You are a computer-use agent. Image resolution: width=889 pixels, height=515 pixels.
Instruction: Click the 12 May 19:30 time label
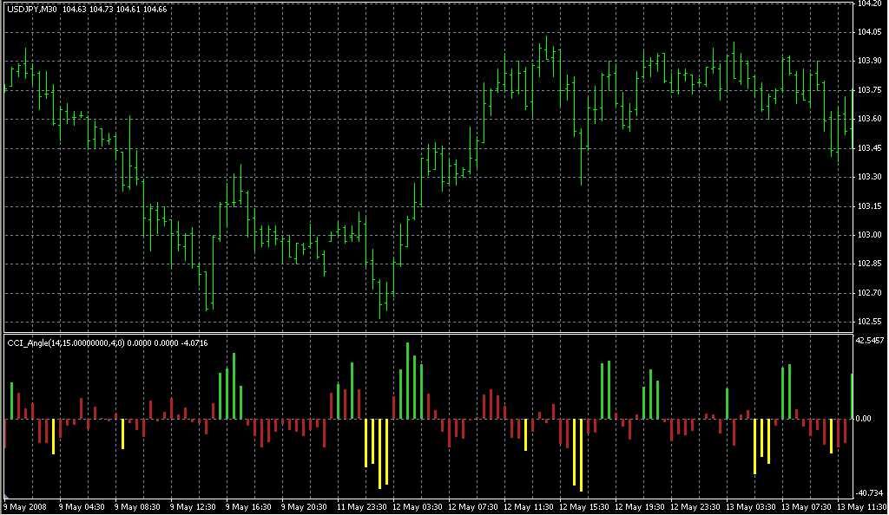[x=640, y=507]
